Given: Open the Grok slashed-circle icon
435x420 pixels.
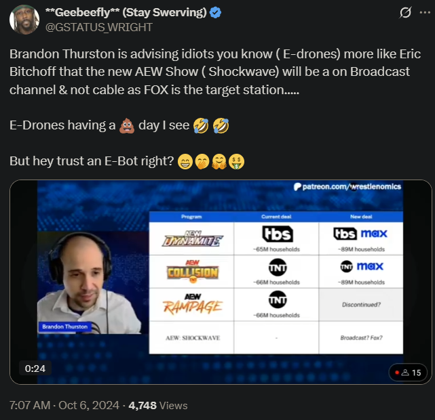Looking at the screenshot, I should (405, 12).
